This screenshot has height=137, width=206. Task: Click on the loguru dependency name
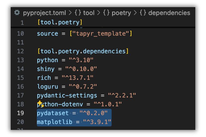[x=47, y=87]
